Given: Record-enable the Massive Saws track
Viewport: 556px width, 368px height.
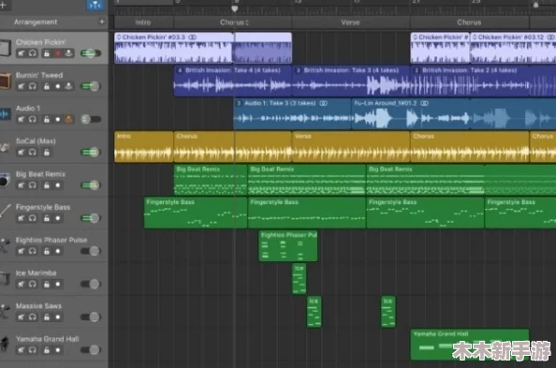Looking at the screenshot, I should tap(58, 317).
